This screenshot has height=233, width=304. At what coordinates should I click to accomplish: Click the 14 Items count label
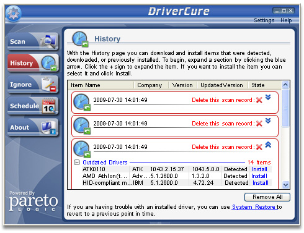tap(259, 163)
